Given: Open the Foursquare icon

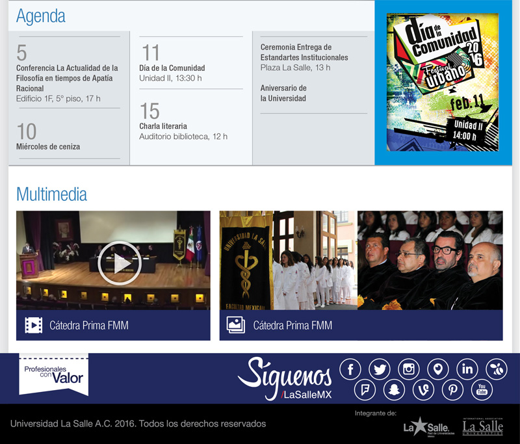Looking at the screenshot, I should coord(365,390).
